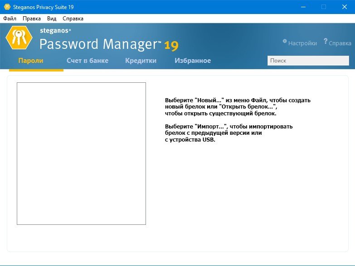This screenshot has height=266, width=355.
Task: Click the gear icon beside Настройки
Action: 285,41
